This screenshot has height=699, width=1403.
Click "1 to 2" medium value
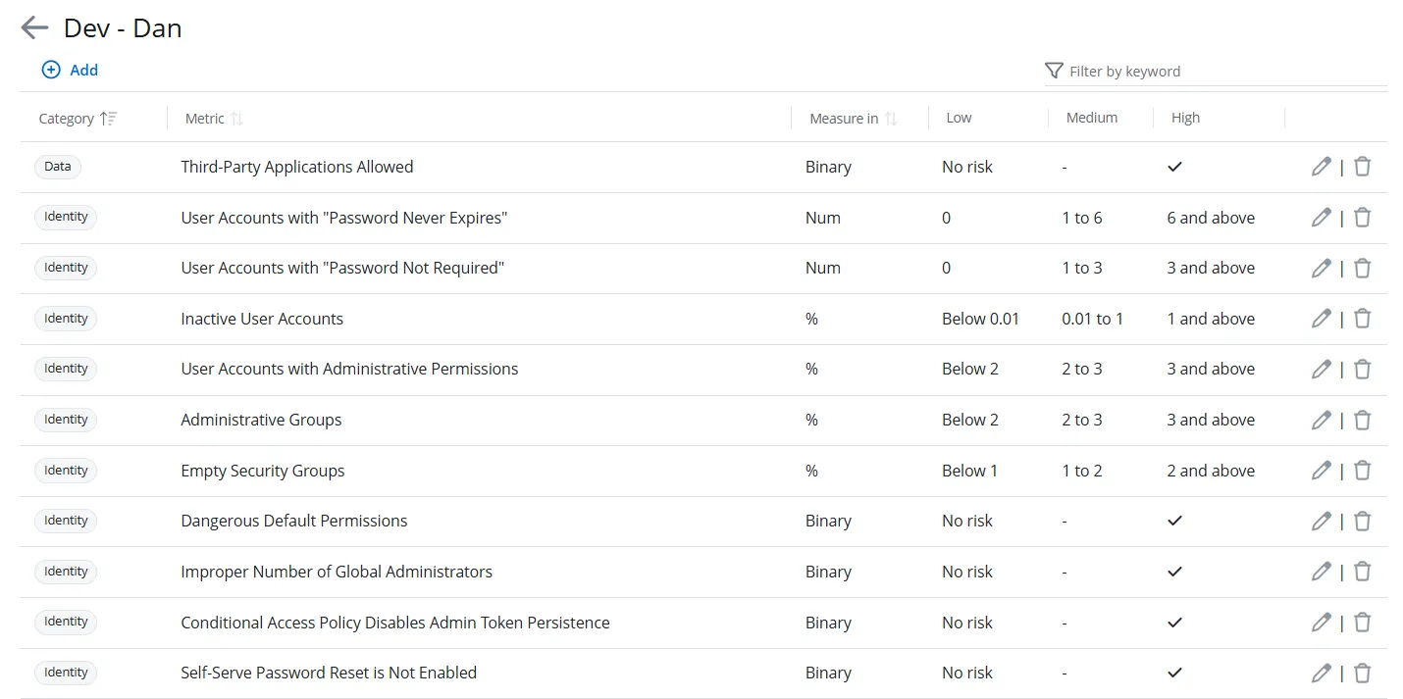1082,471
